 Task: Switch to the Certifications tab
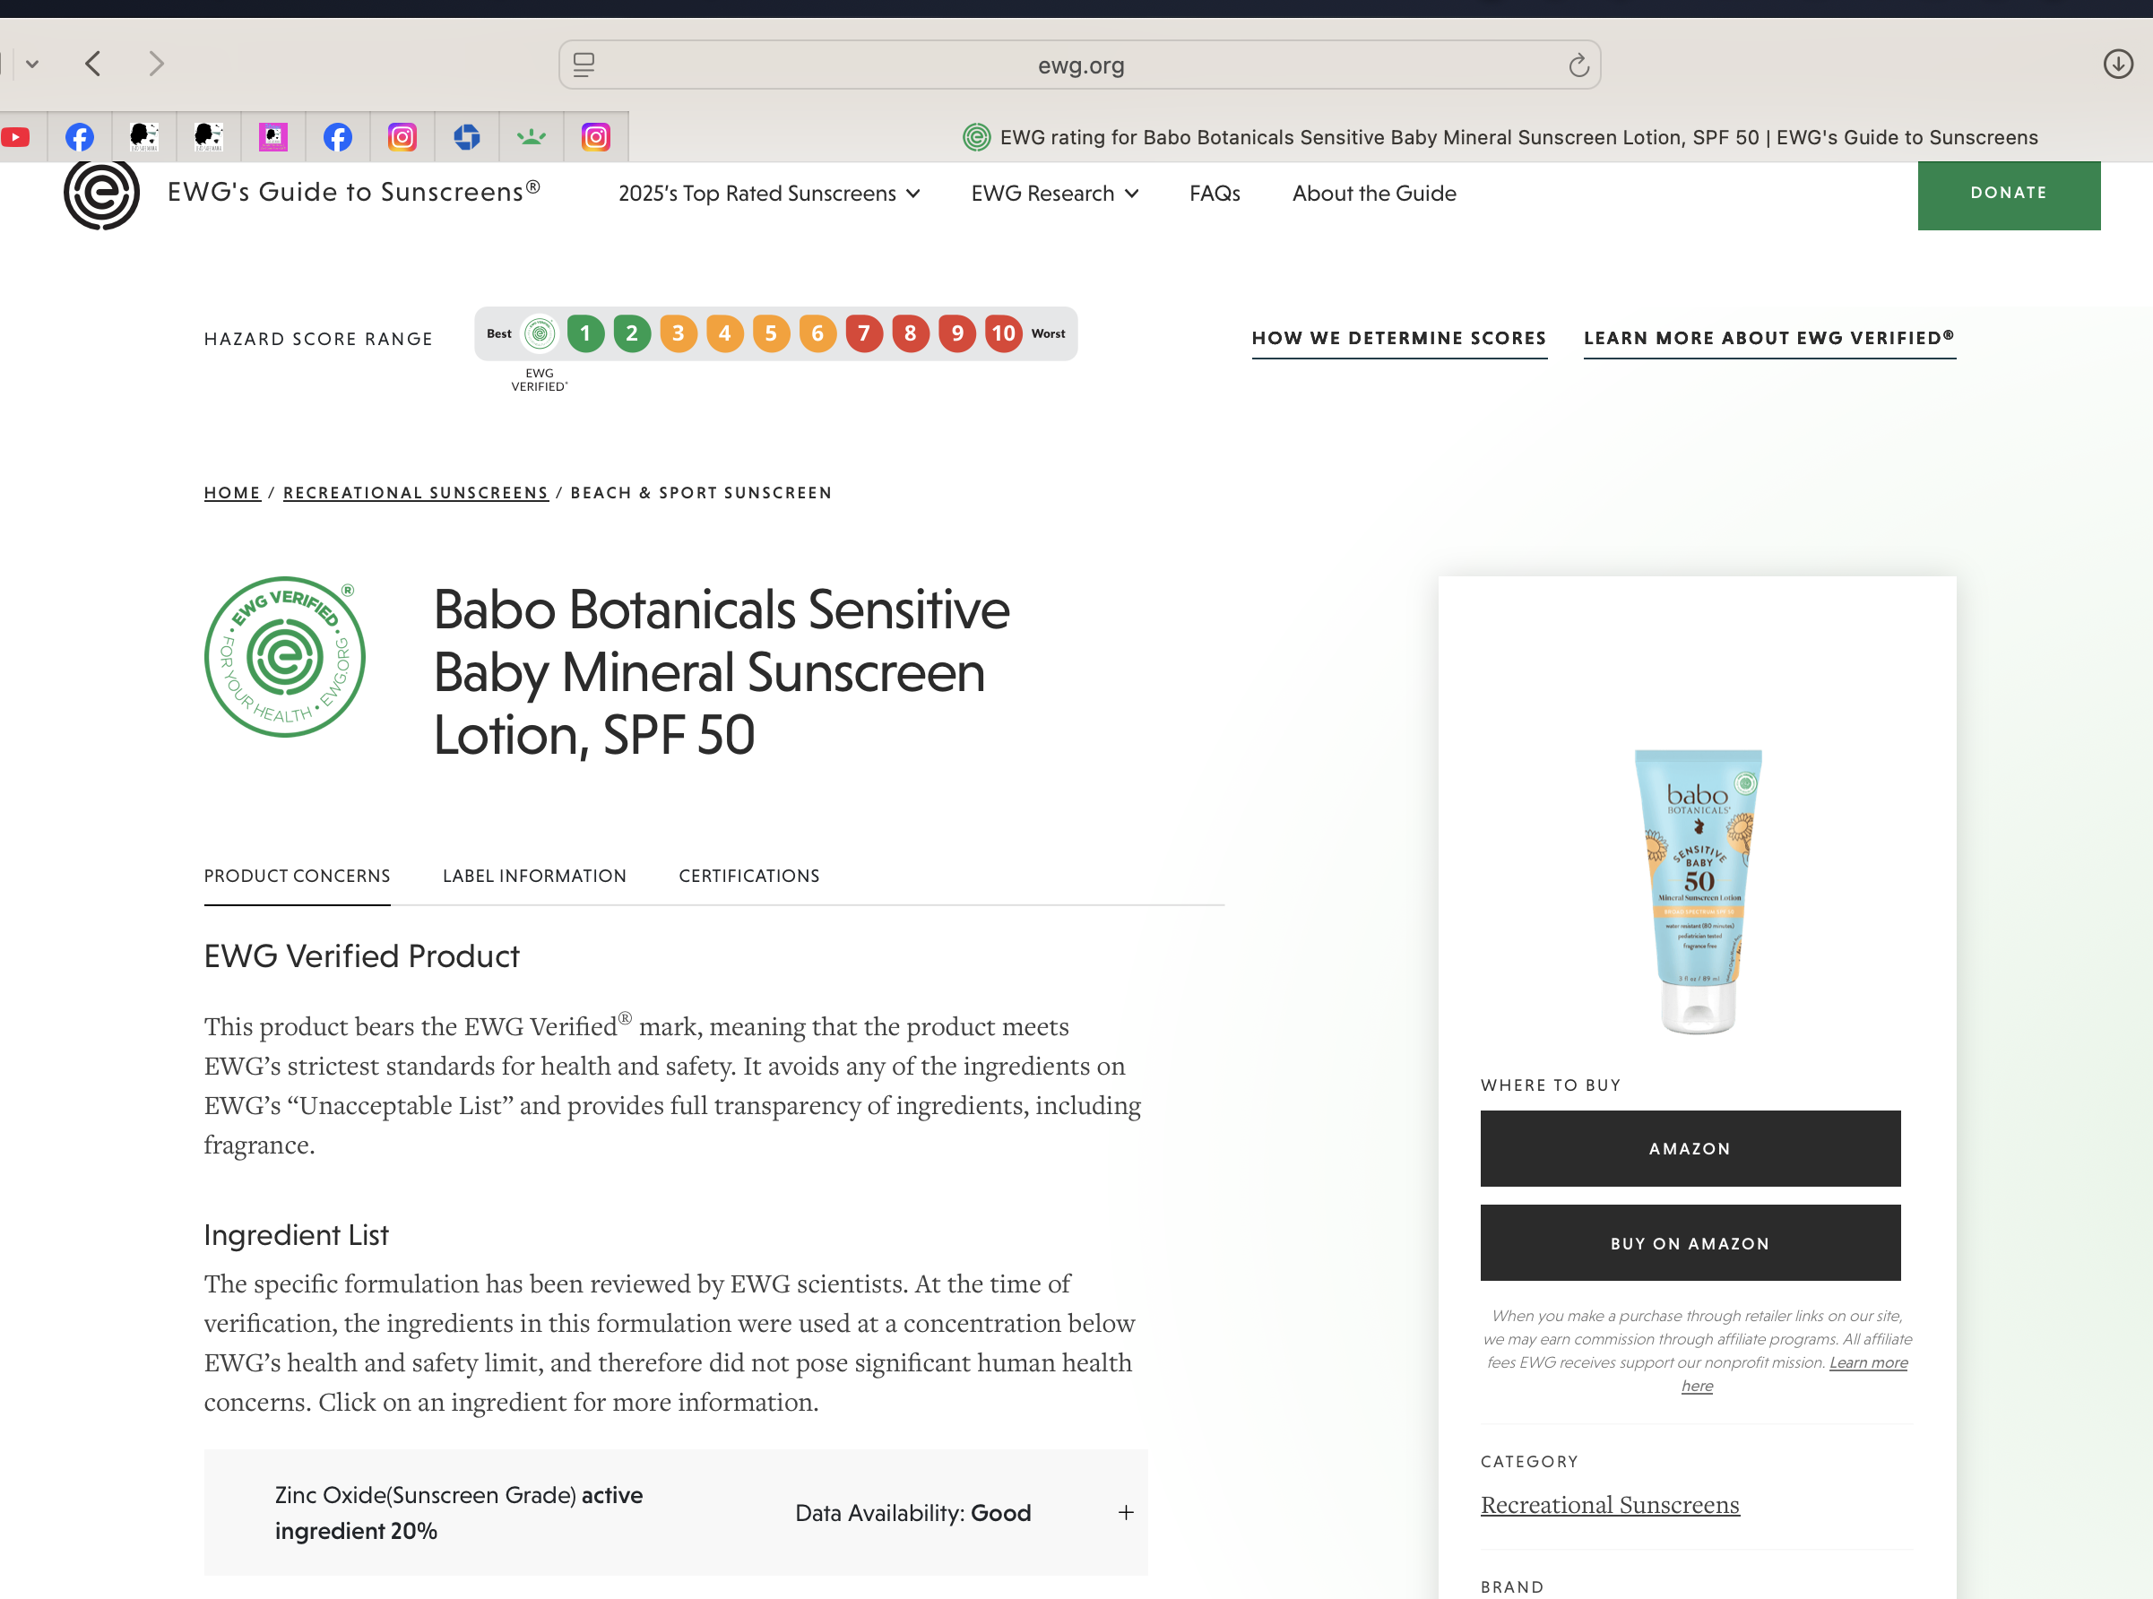point(749,876)
